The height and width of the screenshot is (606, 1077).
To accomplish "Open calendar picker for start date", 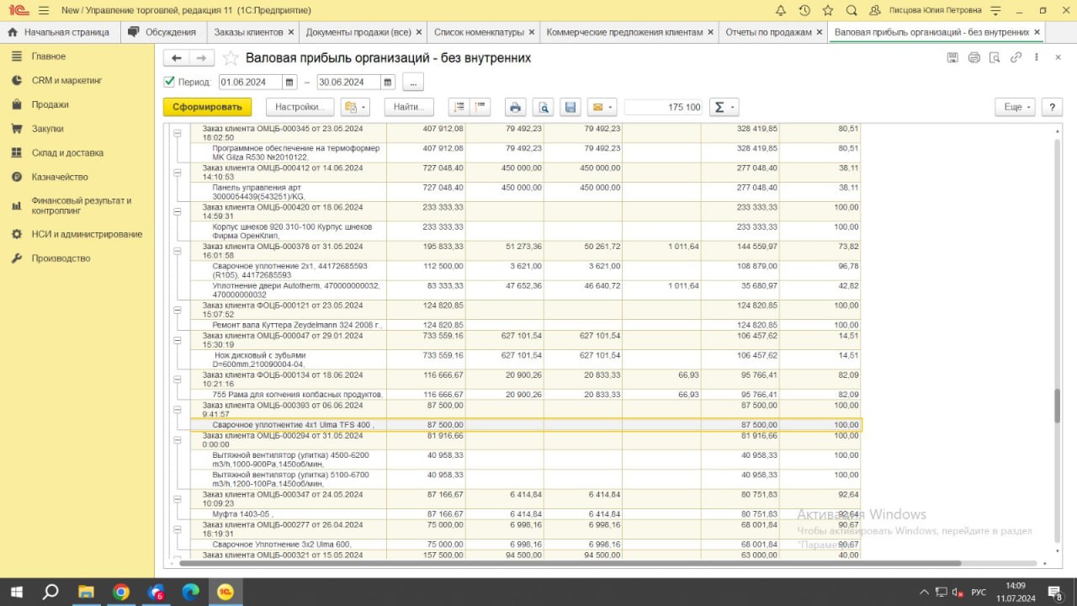I will (290, 82).
